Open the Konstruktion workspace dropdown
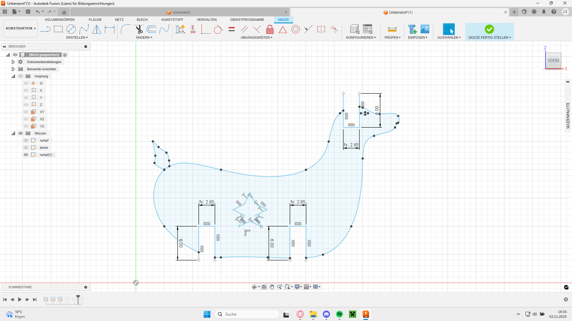 pyautogui.click(x=21, y=29)
